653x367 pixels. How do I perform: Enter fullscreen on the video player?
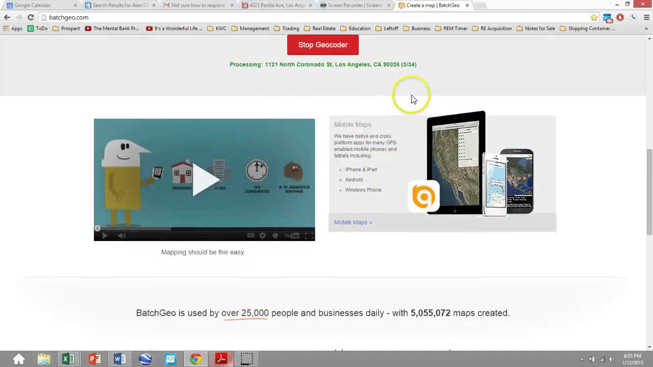coord(309,235)
